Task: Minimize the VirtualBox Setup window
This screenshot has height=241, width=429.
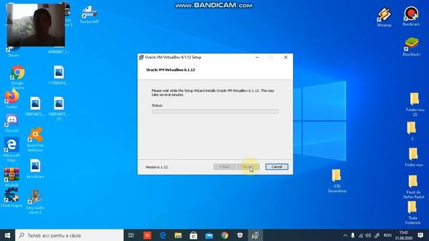Action: 257,57
